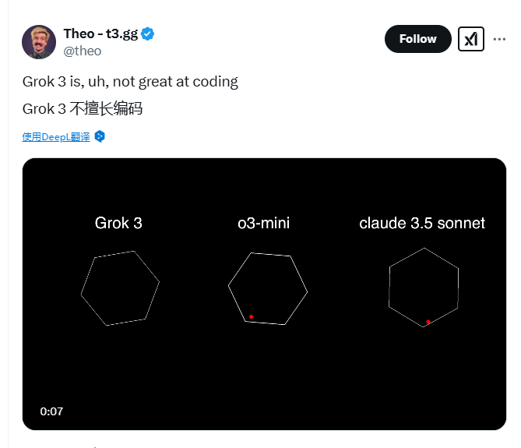Click the Grok 3 empty hexagon
The height and width of the screenshot is (448, 521).
120,288
